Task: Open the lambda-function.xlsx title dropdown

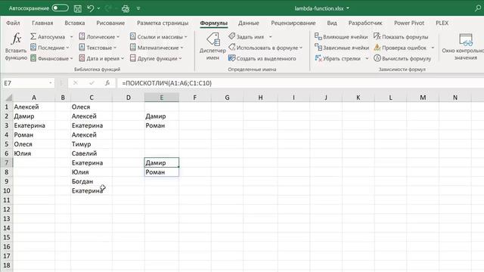Action: [x=348, y=8]
